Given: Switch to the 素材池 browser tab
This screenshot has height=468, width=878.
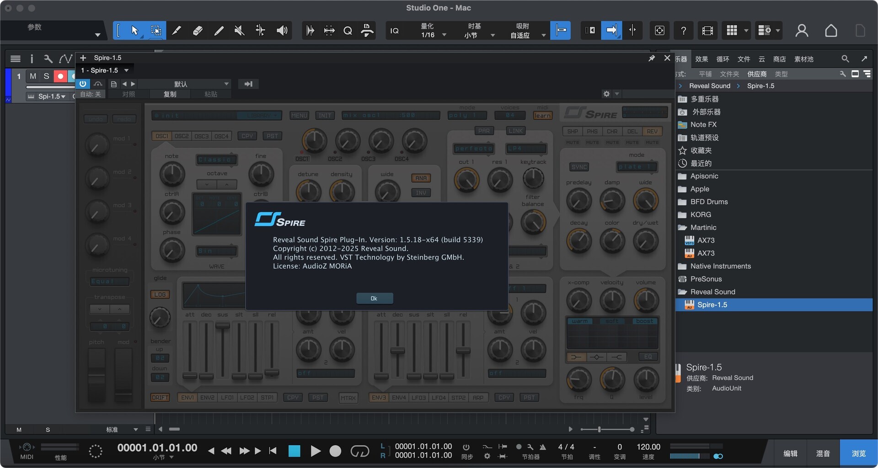Looking at the screenshot, I should (x=804, y=59).
